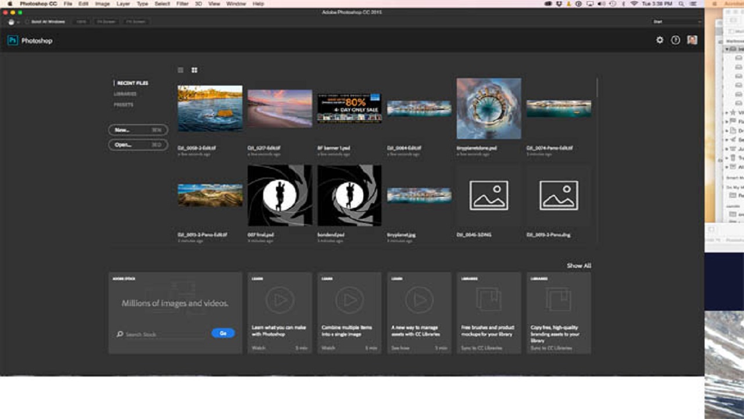Switch recent files to thumbnail grid view

point(194,70)
